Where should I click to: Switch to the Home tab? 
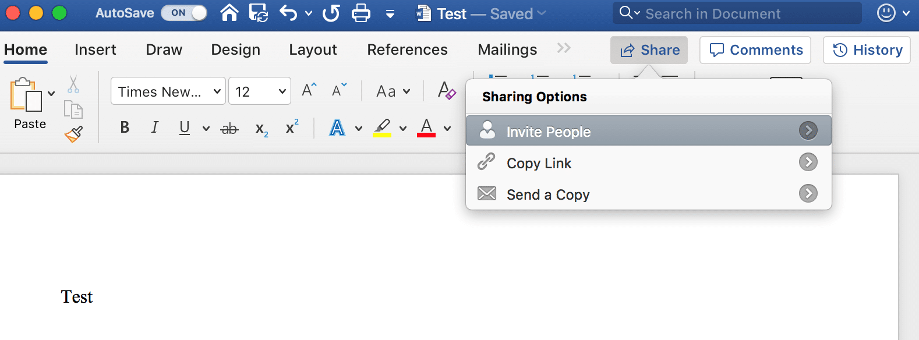pyautogui.click(x=26, y=50)
